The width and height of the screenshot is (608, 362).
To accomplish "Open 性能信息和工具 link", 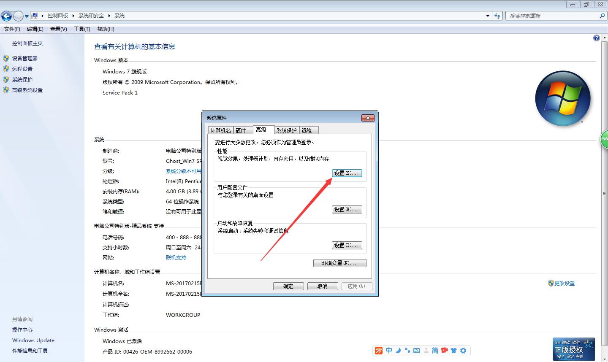I will pos(30,351).
